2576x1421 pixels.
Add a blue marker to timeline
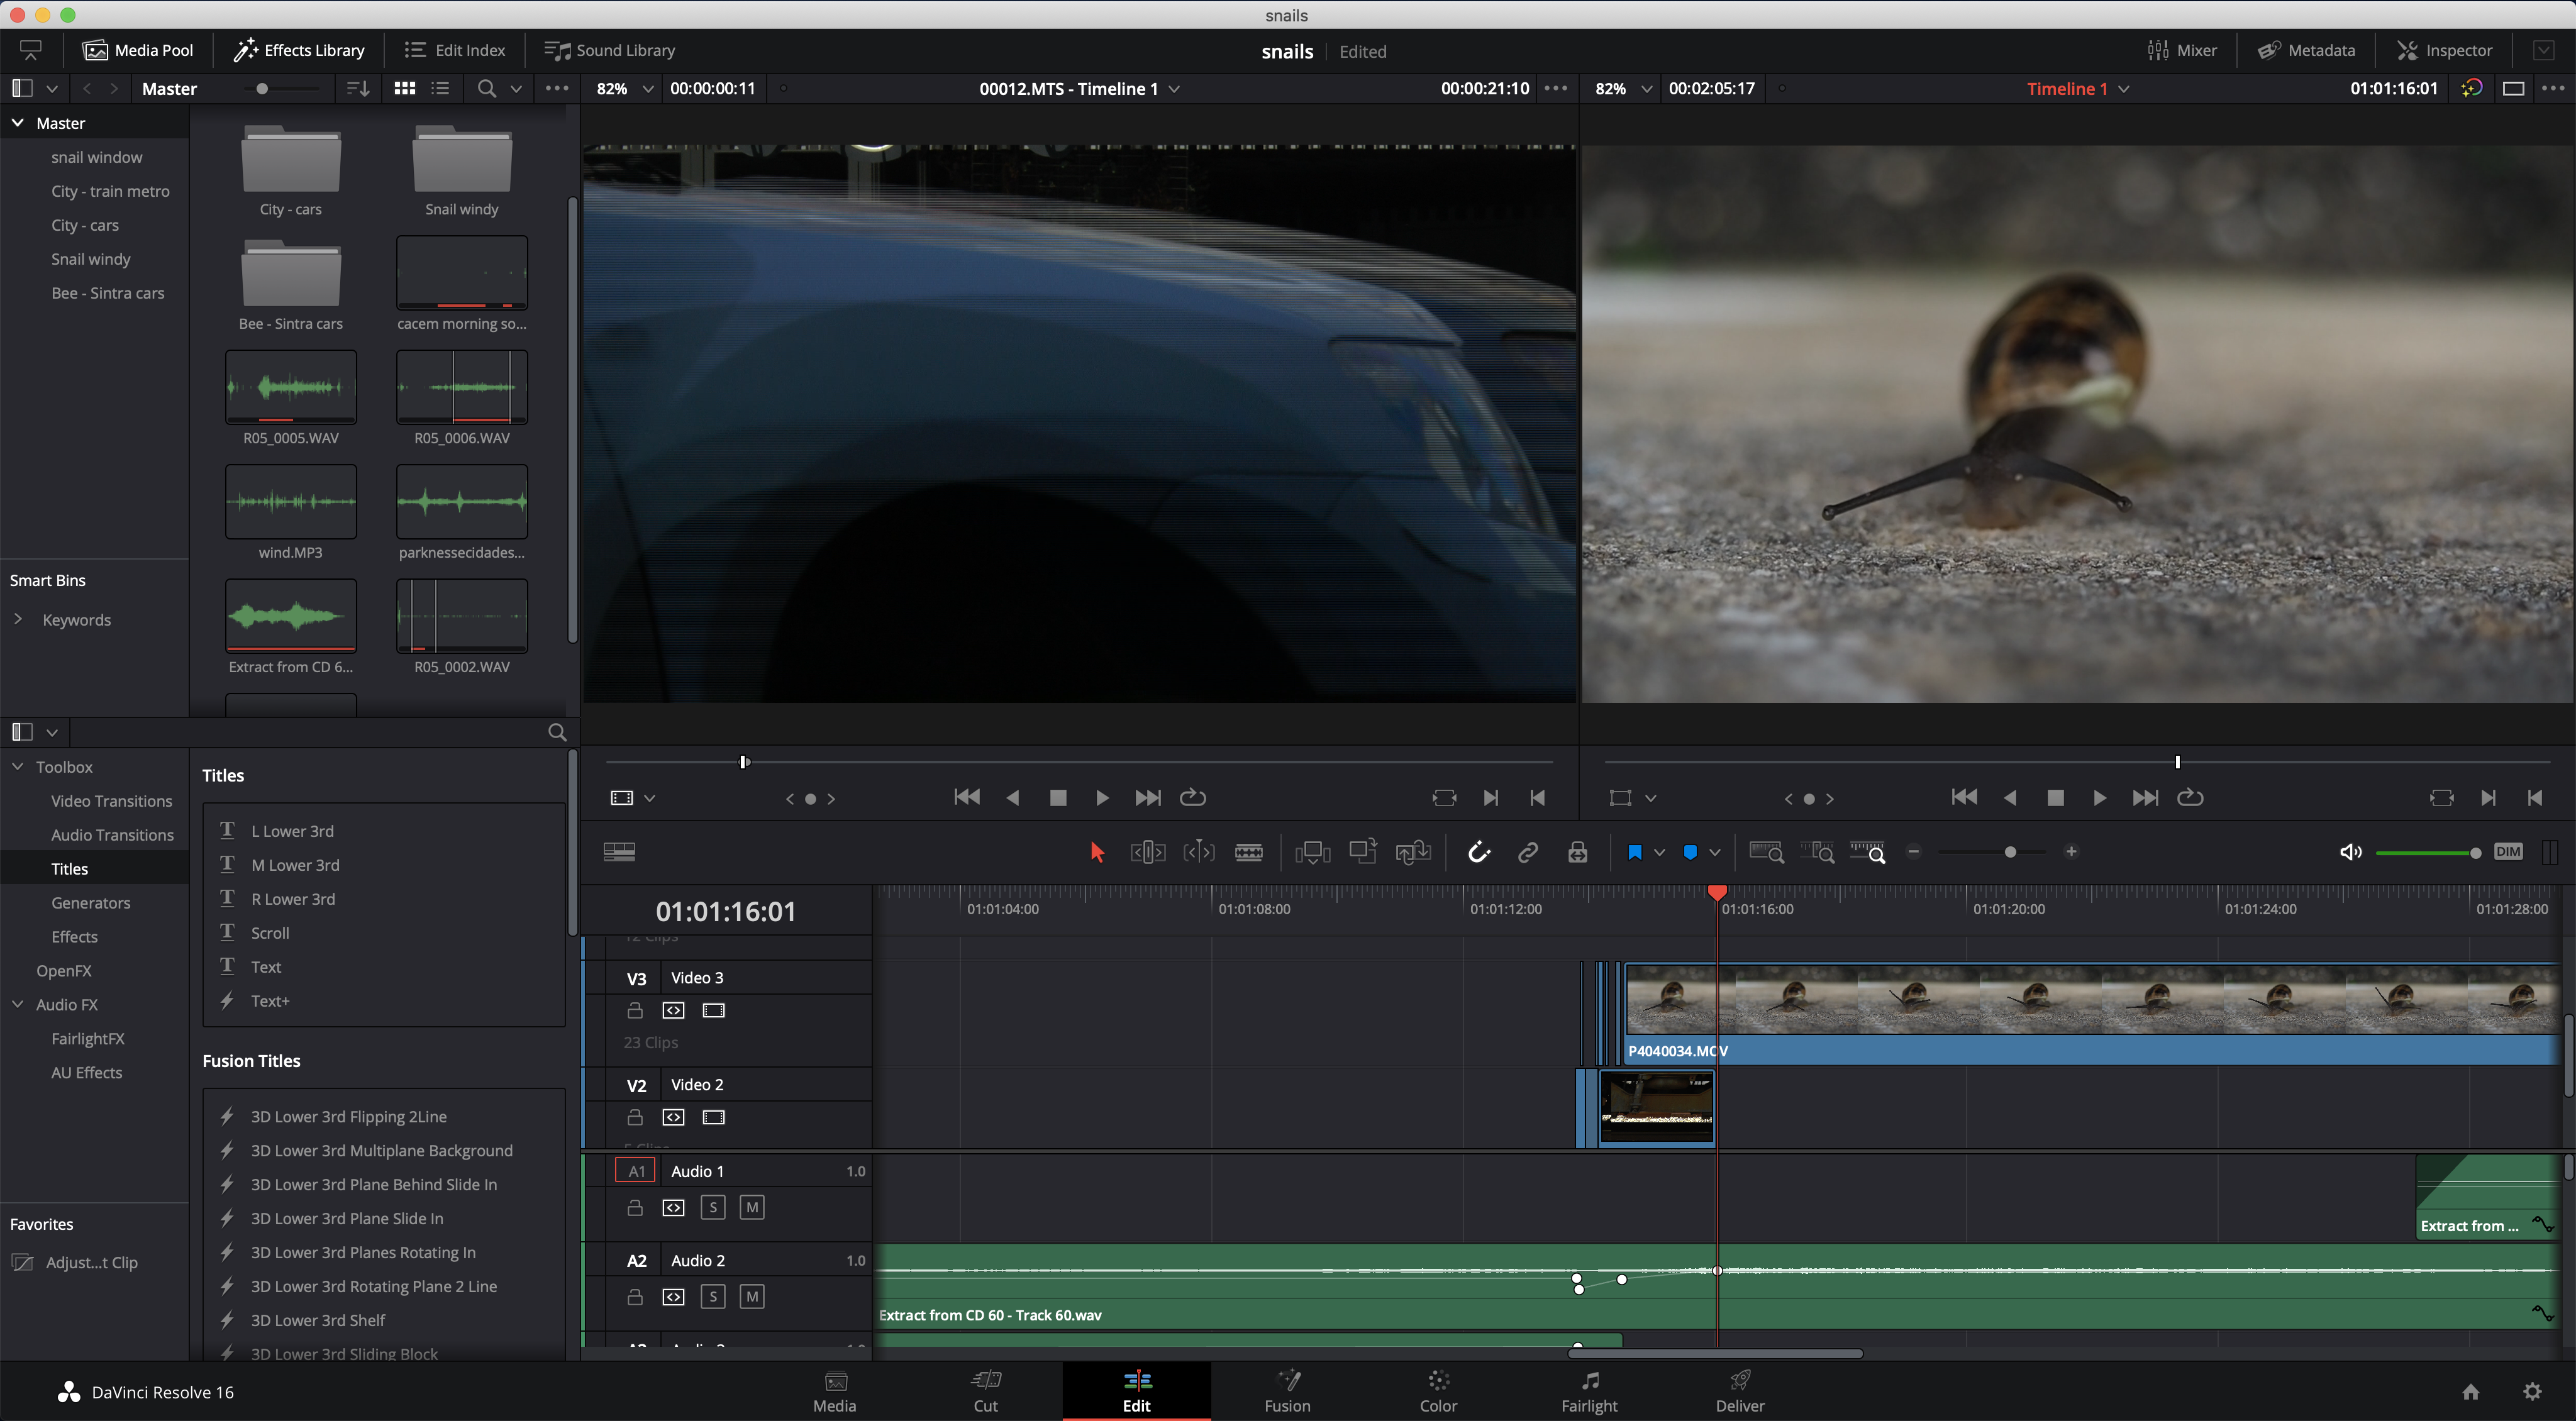(1690, 852)
